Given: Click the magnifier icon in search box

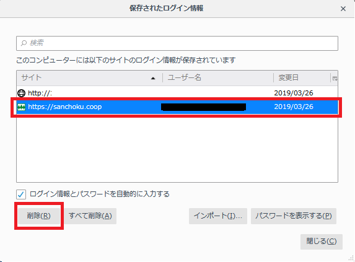Looking at the screenshot, I should coord(24,43).
